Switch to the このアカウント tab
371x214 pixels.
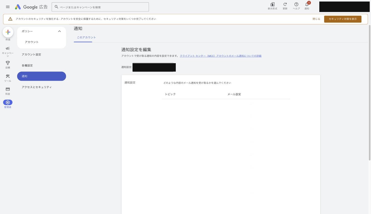86,37
